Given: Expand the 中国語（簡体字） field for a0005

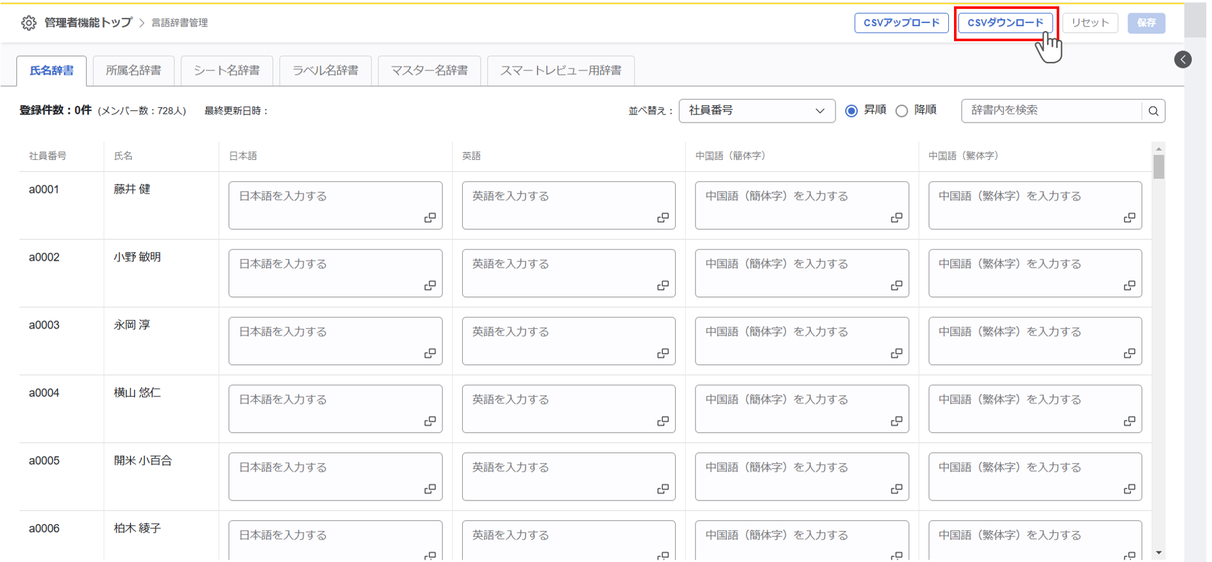Looking at the screenshot, I should pos(896,489).
